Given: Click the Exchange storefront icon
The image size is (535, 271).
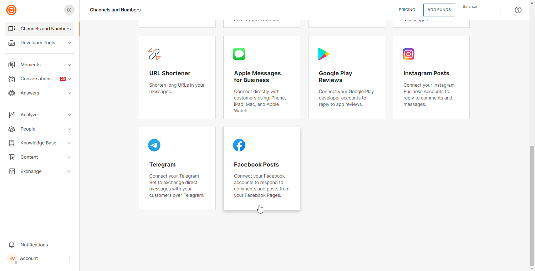Looking at the screenshot, I should coord(11,172).
